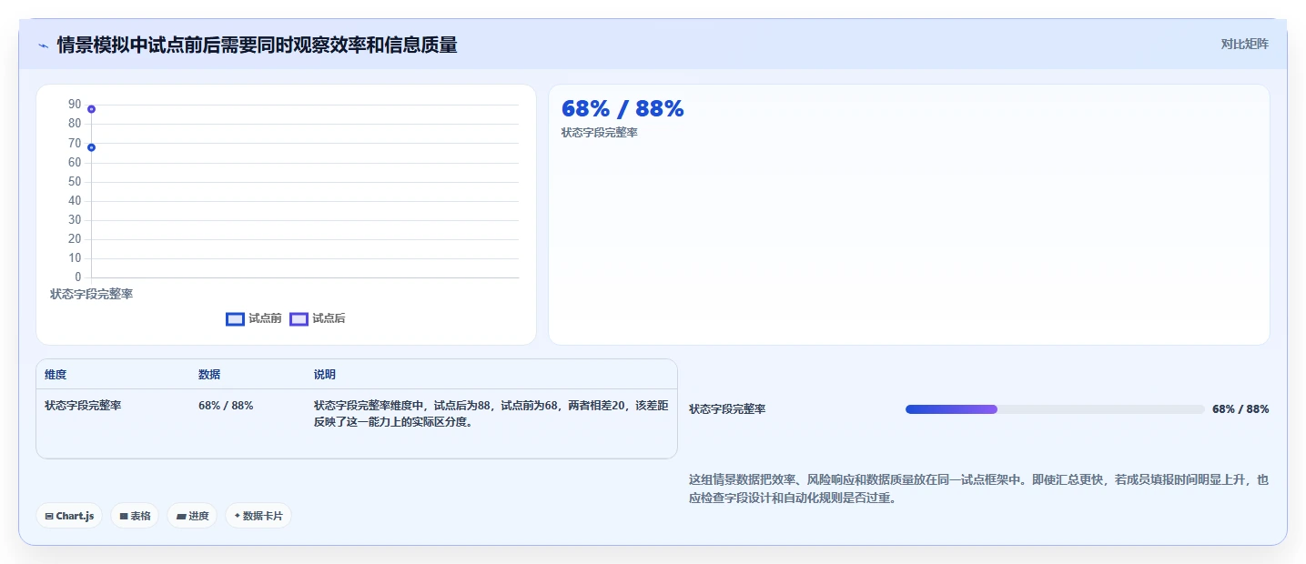Click the 68% / 88% value beside progress bar
The image size is (1306, 564).
click(x=1240, y=409)
